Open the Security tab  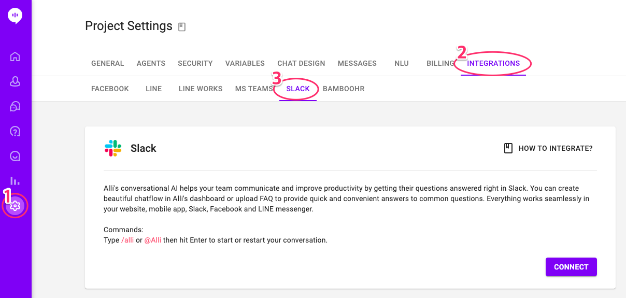(x=195, y=63)
